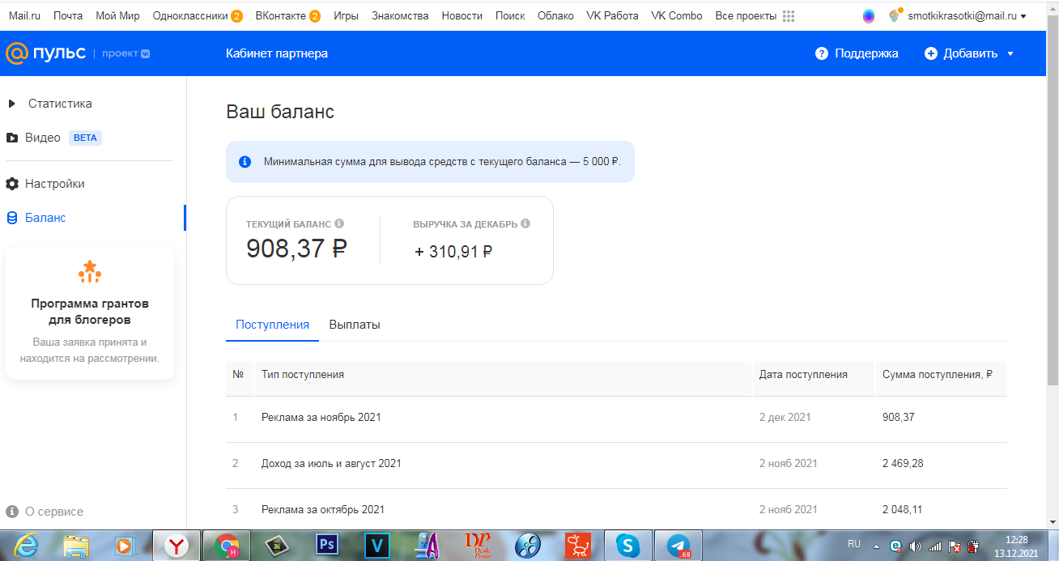Open Google Chrome from taskbar
This screenshot has height=561, width=1059.
[226, 546]
